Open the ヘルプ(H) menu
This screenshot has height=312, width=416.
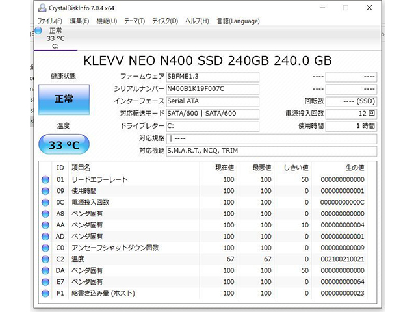pyautogui.click(x=197, y=21)
